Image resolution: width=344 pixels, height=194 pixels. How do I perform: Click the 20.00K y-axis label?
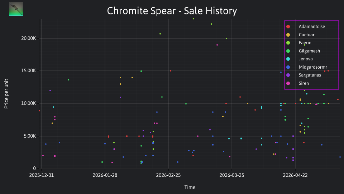pos(29,38)
